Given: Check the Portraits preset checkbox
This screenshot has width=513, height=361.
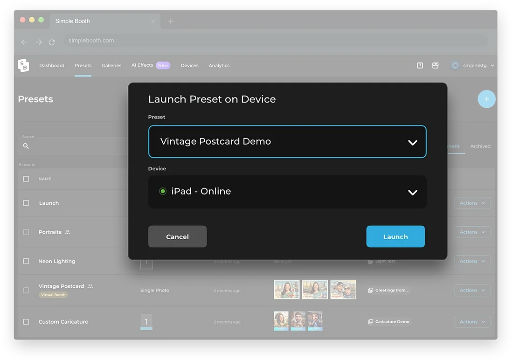Looking at the screenshot, I should (x=26, y=232).
